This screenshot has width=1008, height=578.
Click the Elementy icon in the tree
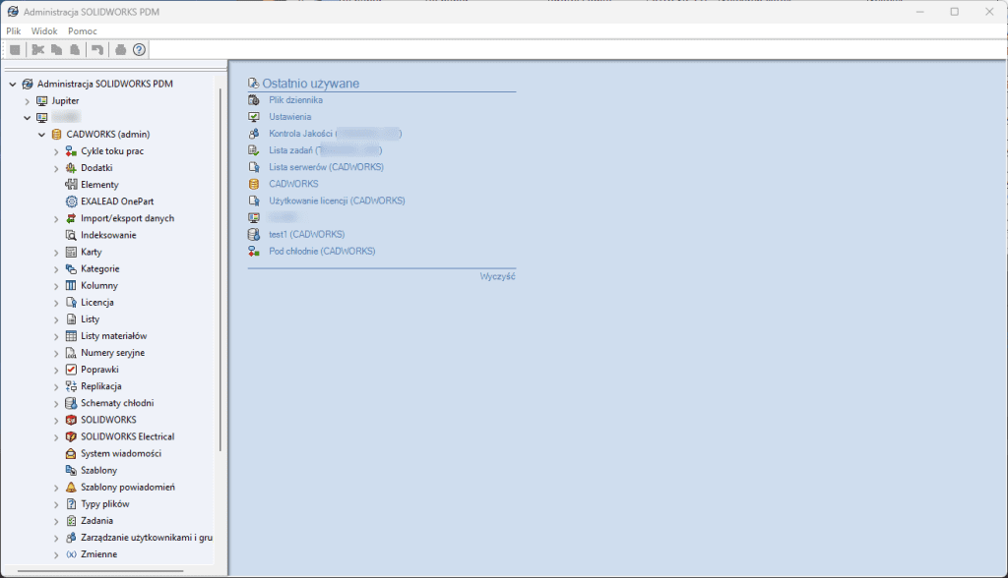tap(71, 185)
